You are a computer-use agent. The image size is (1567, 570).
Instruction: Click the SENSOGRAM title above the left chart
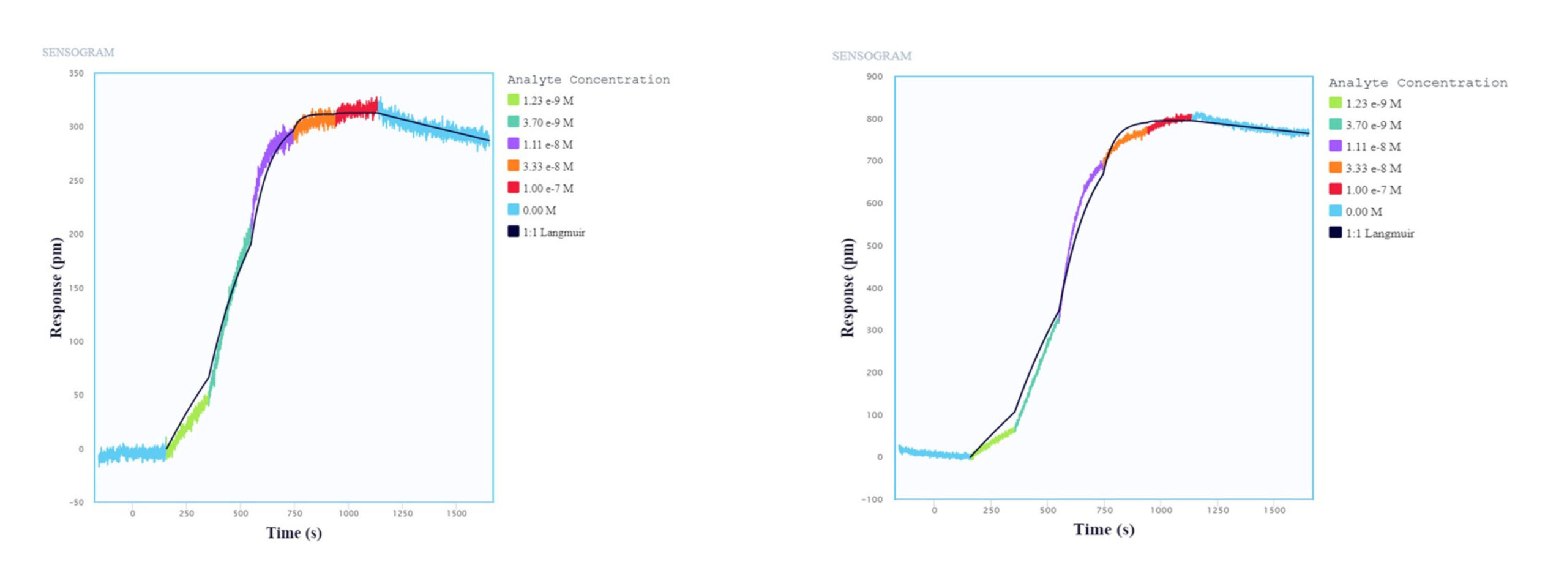(x=78, y=53)
